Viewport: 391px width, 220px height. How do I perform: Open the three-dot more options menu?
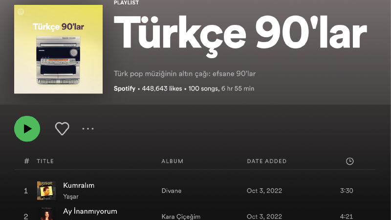tap(88, 129)
